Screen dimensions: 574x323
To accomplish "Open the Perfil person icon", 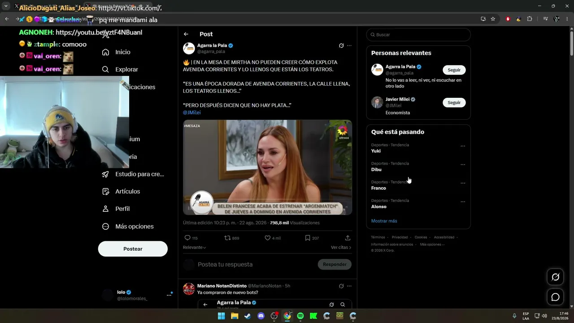I will click(105, 209).
